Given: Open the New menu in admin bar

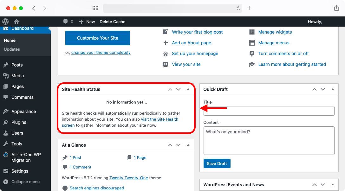Looking at the screenshot, I should pos(87,22).
